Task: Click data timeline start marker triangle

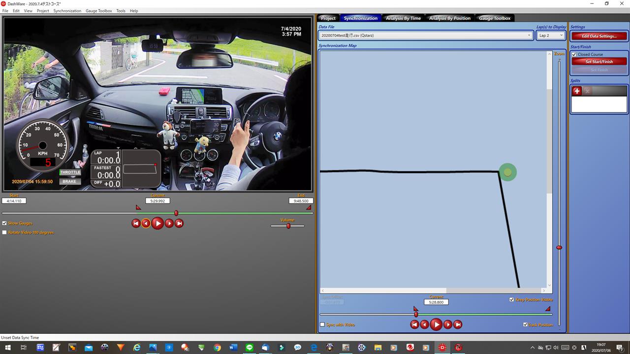Action: click(x=415, y=309)
